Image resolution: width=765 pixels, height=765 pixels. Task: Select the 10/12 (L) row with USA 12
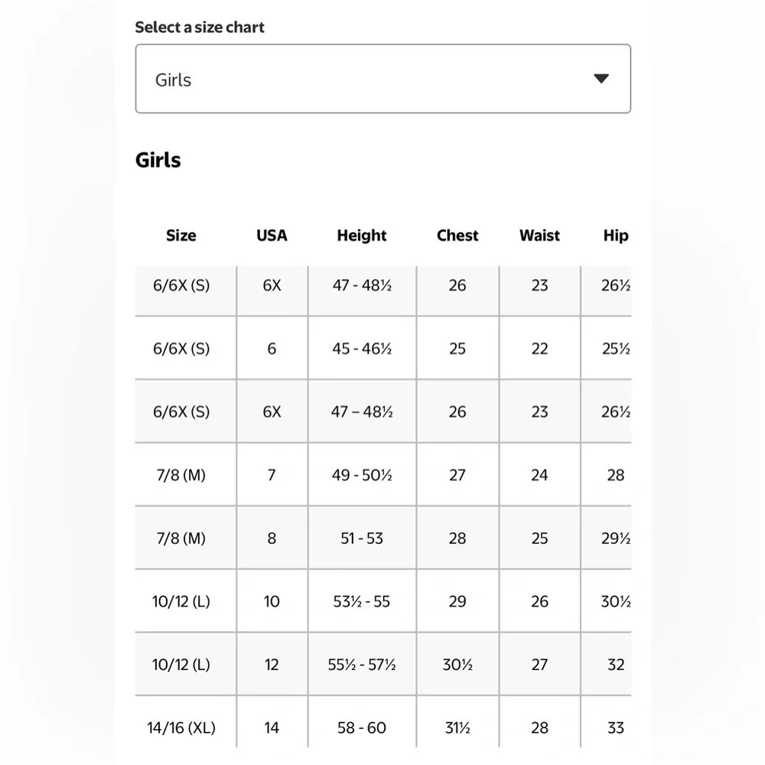(x=383, y=664)
